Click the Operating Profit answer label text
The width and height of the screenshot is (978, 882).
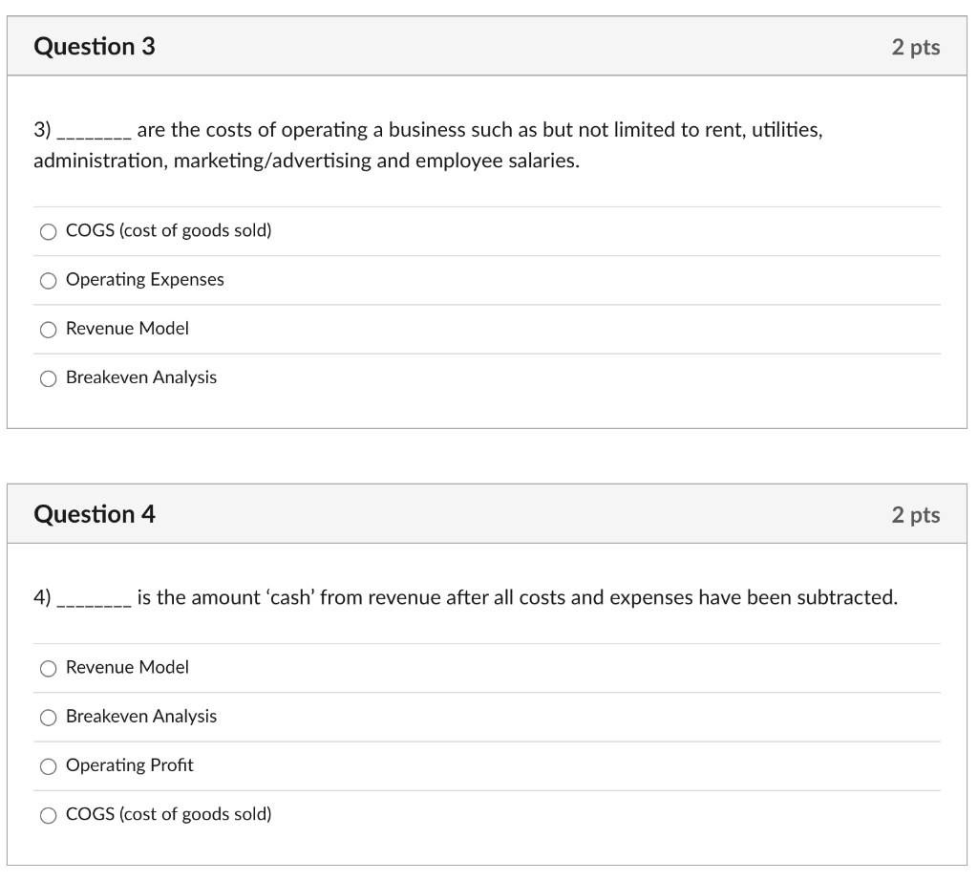(129, 765)
